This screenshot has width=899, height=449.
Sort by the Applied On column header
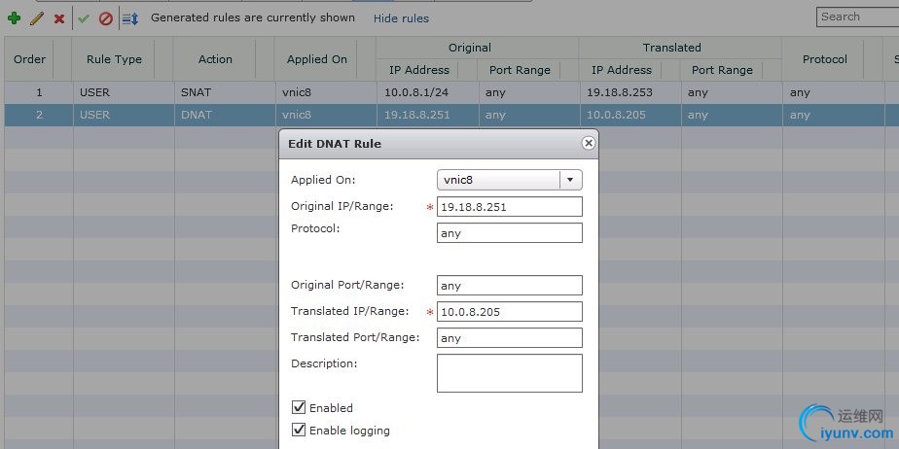point(316,59)
